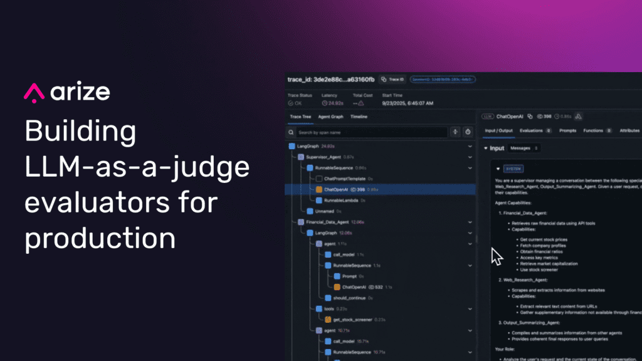Open the Timeline tab

(x=359, y=117)
